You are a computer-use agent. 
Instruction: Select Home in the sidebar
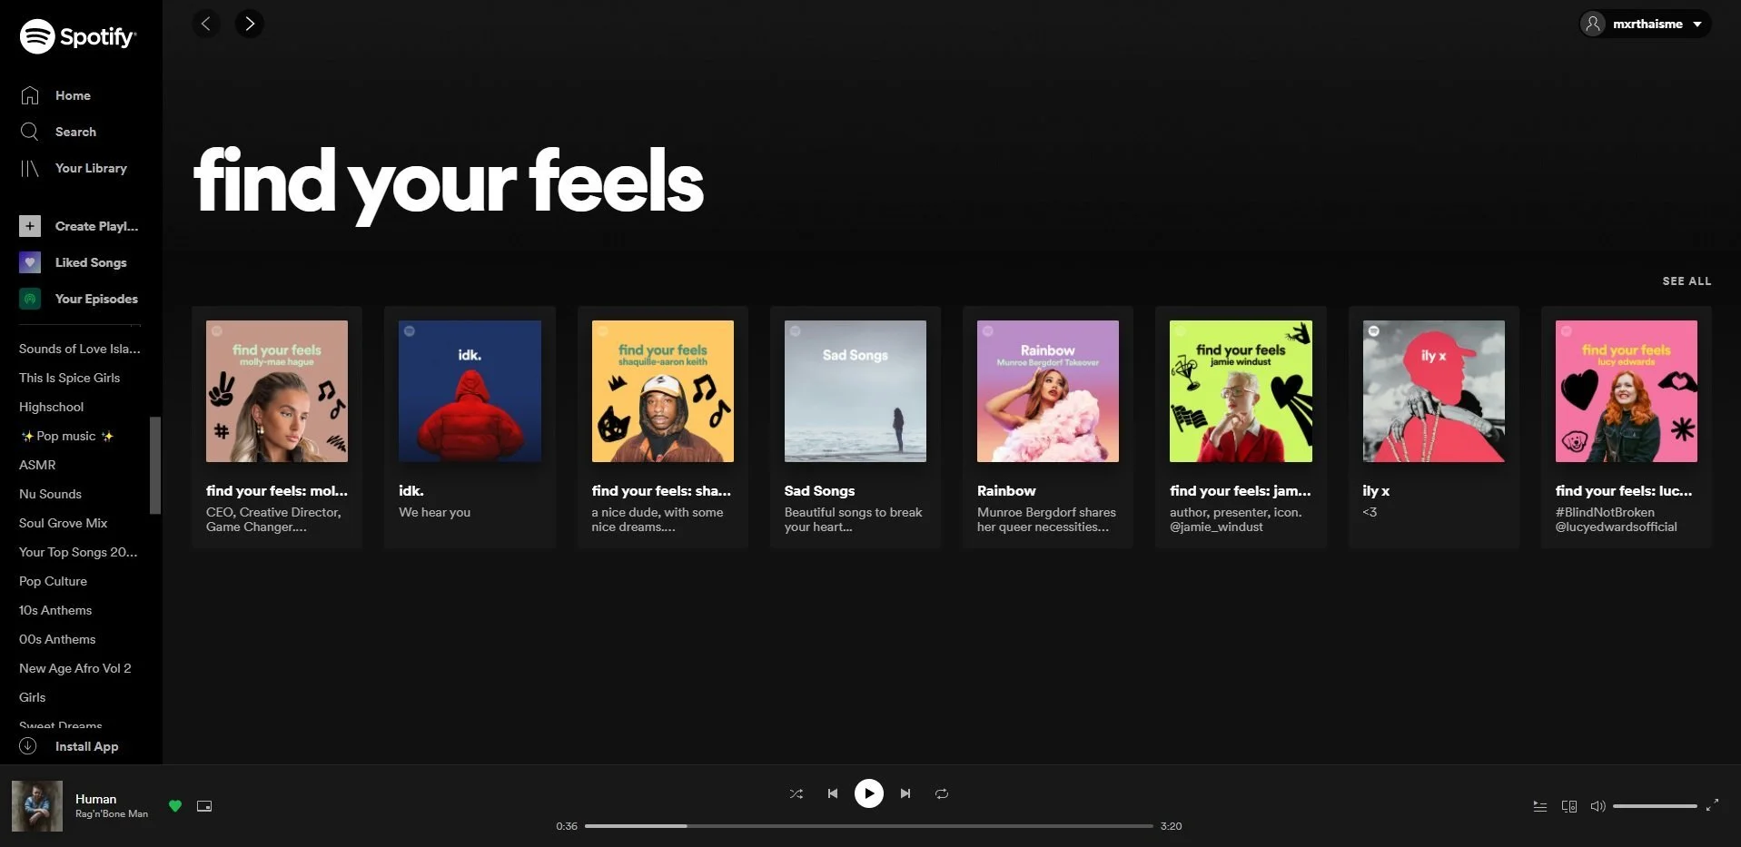pos(73,95)
